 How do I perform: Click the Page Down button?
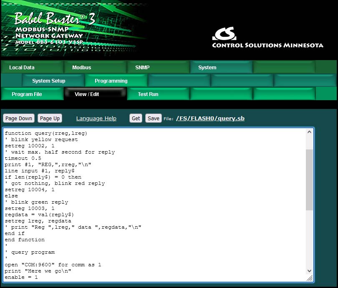tap(18, 118)
